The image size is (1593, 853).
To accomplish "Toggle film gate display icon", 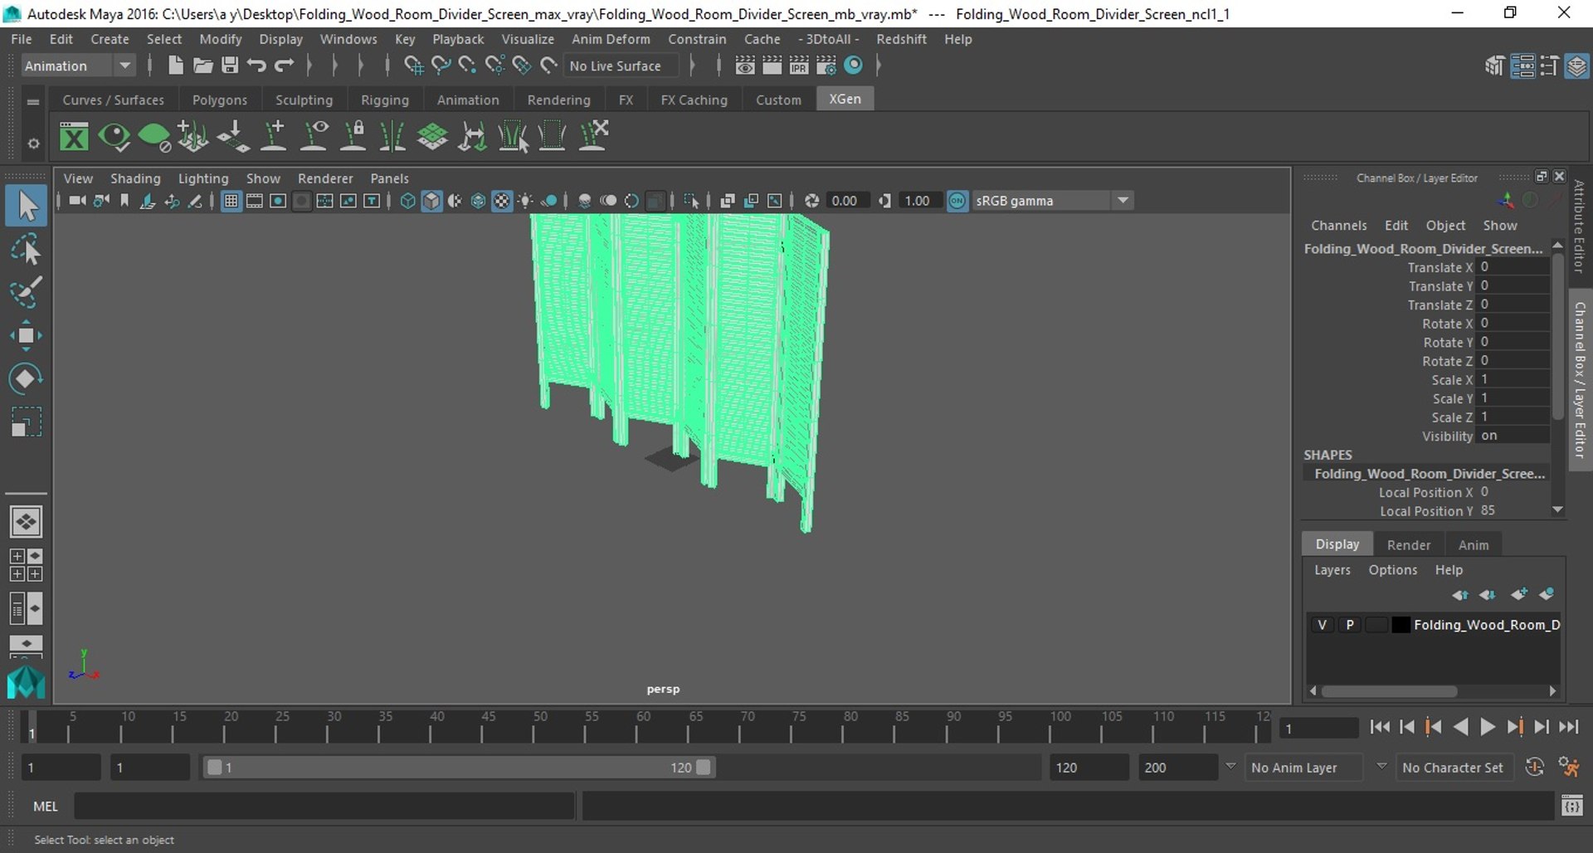I will [255, 201].
